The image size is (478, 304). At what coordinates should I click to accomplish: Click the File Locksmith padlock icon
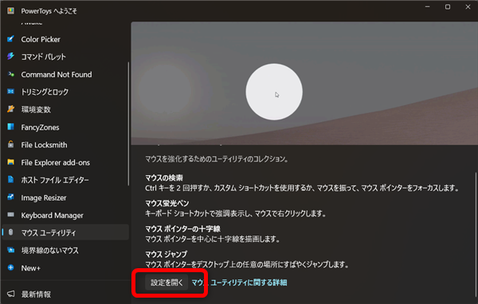pos(10,144)
